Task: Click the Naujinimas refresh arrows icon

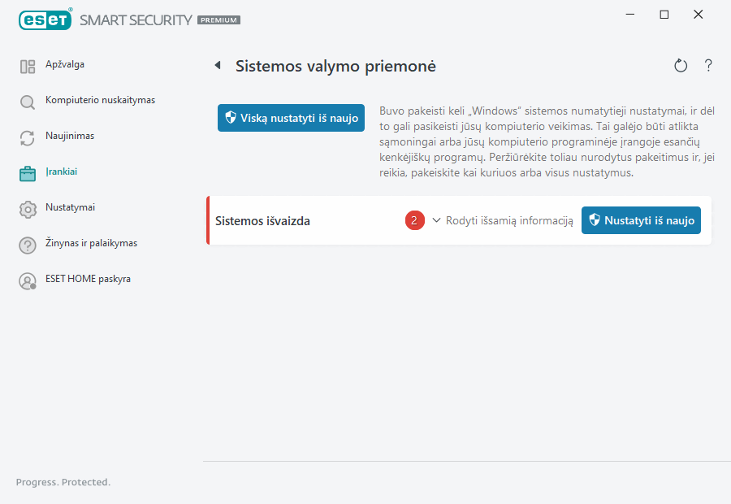Action: (x=28, y=138)
